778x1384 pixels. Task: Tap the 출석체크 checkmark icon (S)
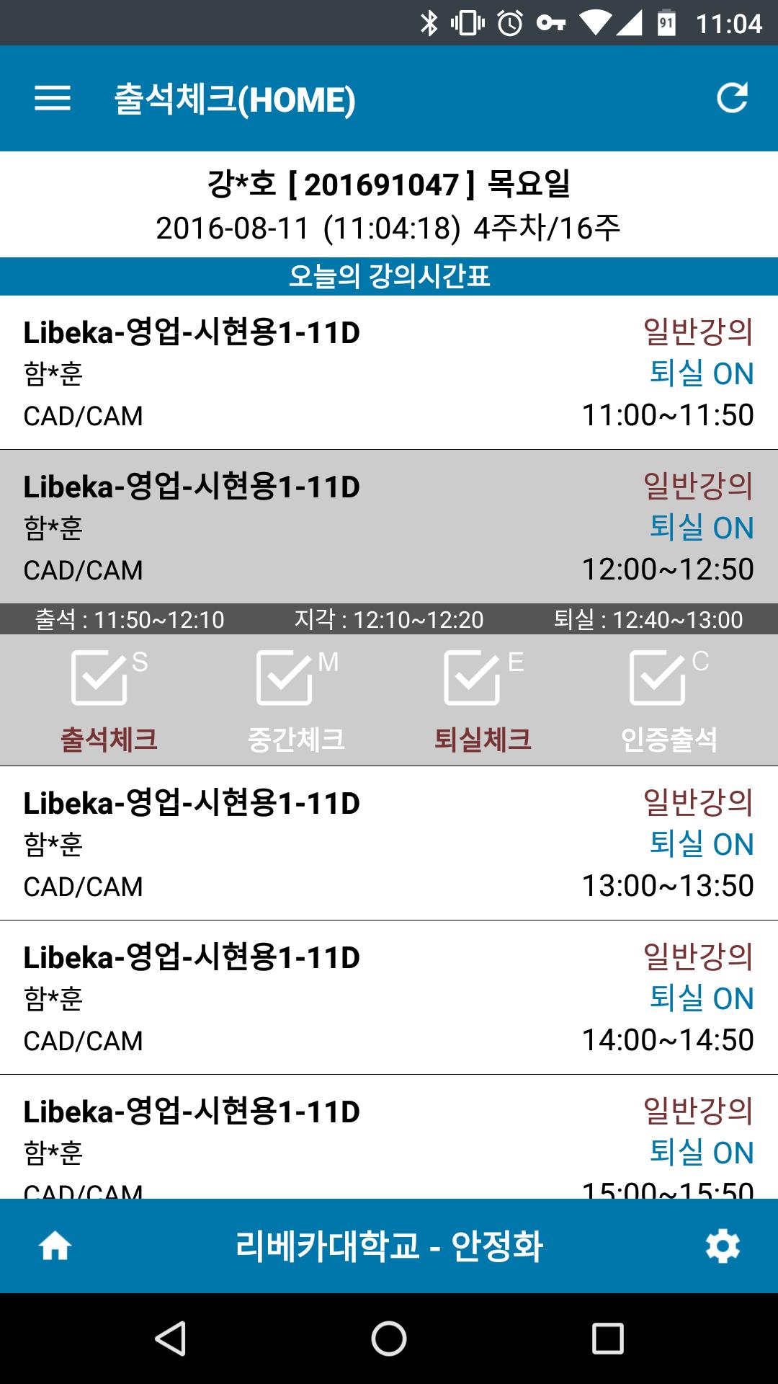click(101, 678)
